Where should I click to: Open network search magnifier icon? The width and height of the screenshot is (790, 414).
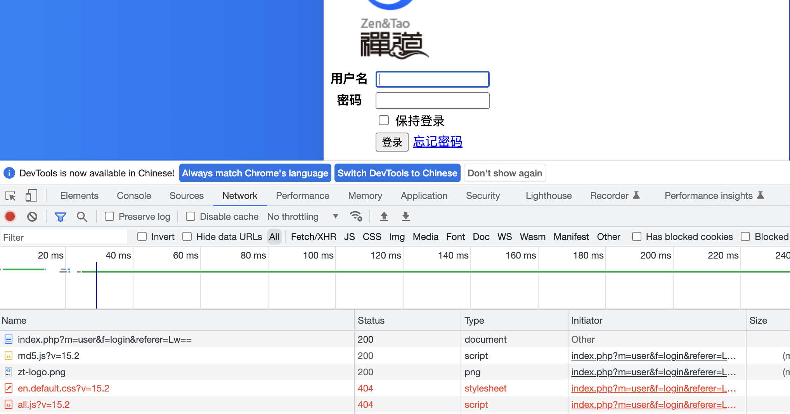pyautogui.click(x=81, y=217)
